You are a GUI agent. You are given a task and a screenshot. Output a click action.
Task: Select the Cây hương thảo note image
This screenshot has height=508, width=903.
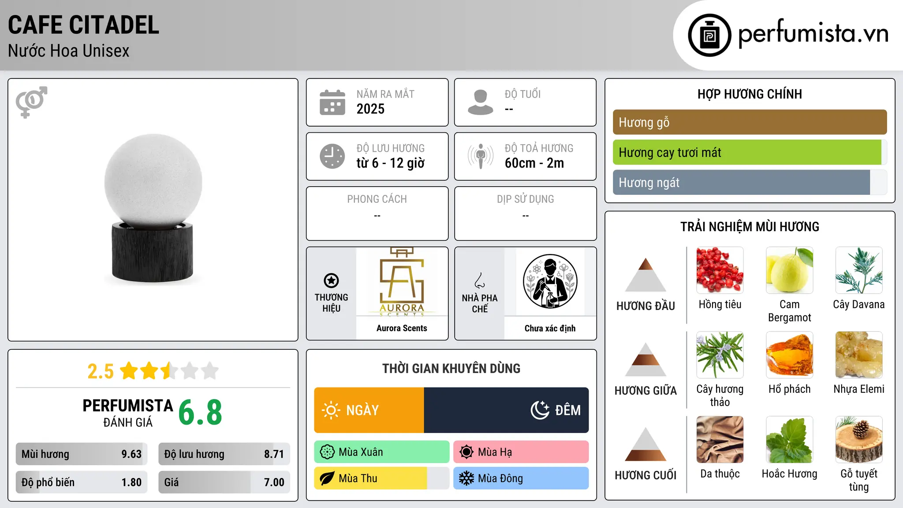tap(720, 355)
